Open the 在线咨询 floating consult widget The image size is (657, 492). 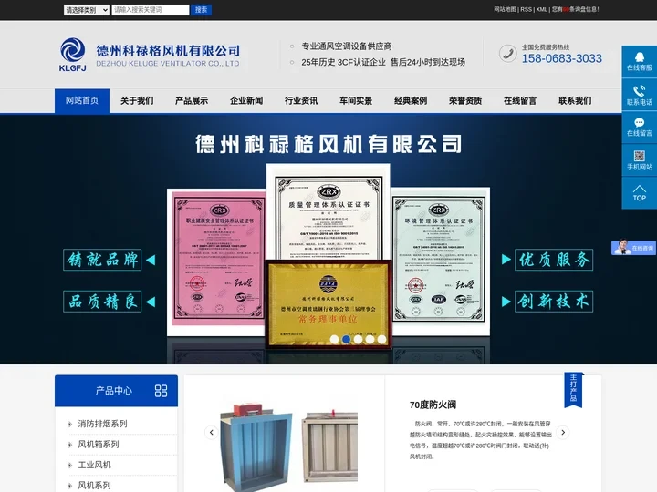click(x=633, y=248)
